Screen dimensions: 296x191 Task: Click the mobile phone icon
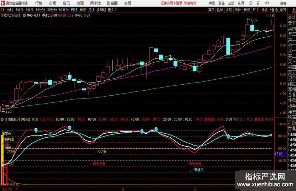pyautogui.click(x=258, y=3)
